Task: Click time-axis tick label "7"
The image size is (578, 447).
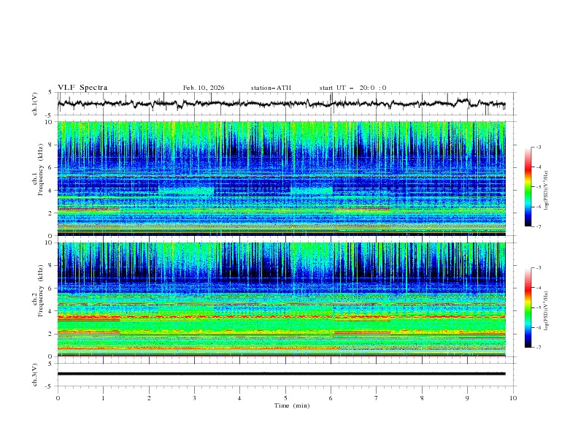Action: tap(377, 398)
